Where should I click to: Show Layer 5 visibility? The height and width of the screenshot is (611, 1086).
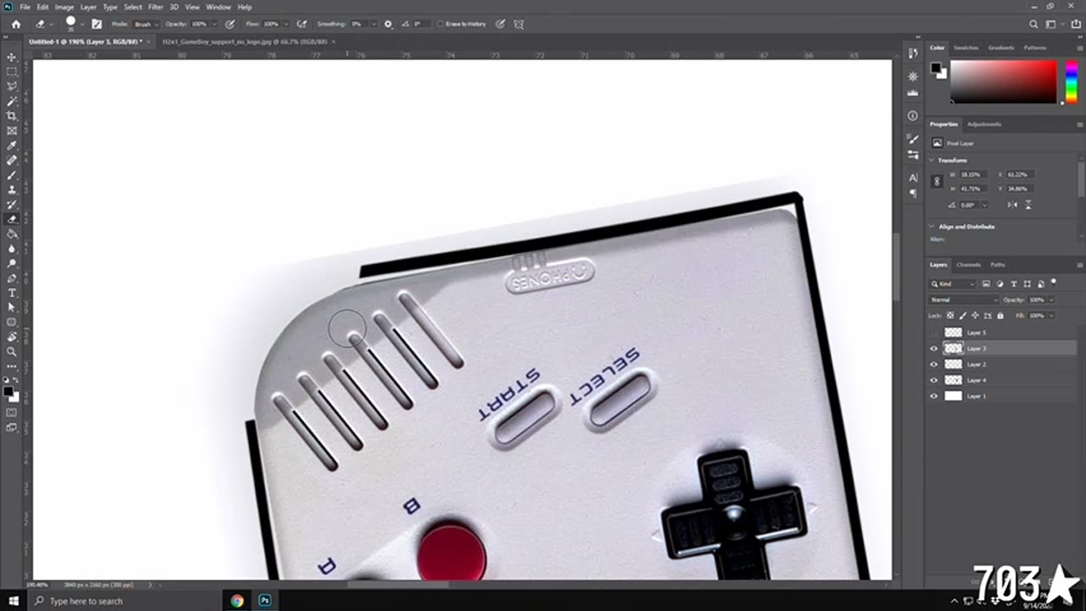[x=934, y=333]
